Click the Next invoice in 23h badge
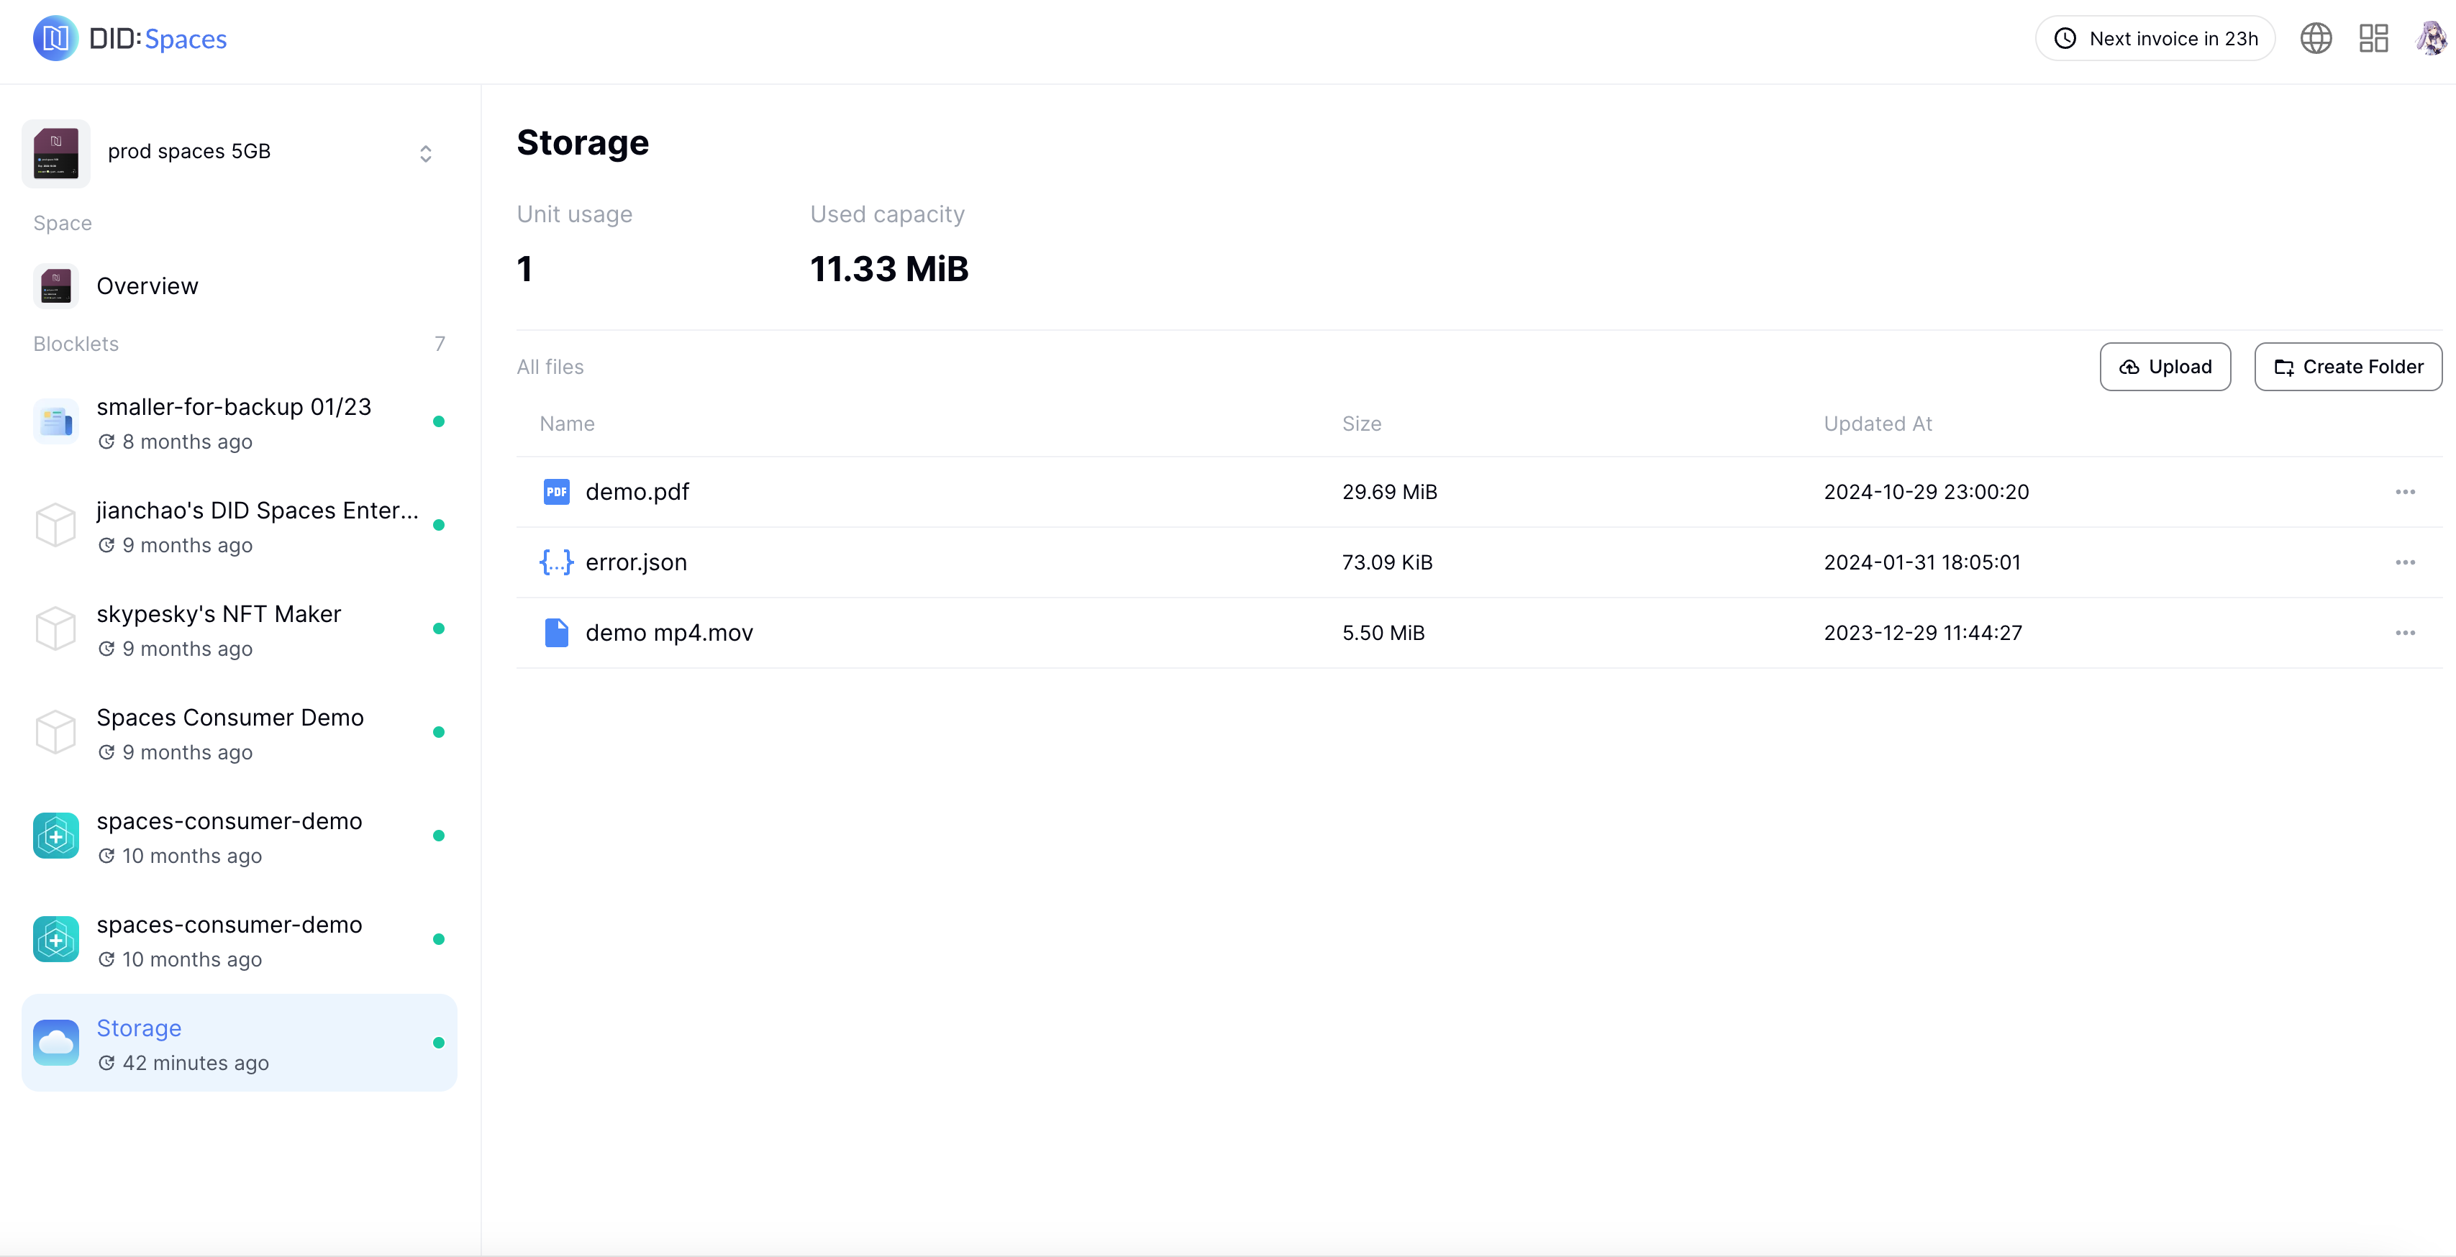 pyautogui.click(x=2155, y=39)
